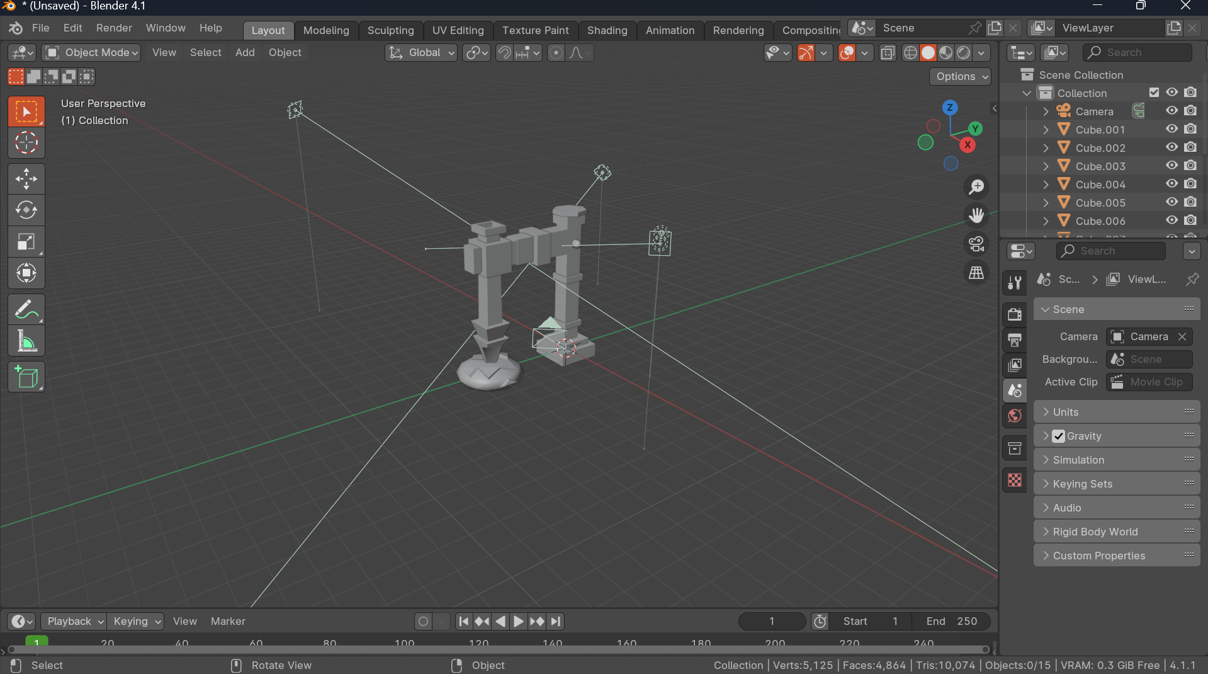This screenshot has width=1208, height=674.
Task: Open the viewport Options button
Action: click(x=960, y=76)
